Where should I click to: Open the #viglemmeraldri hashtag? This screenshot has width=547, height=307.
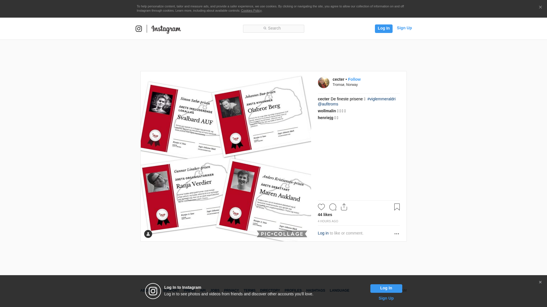click(x=381, y=99)
